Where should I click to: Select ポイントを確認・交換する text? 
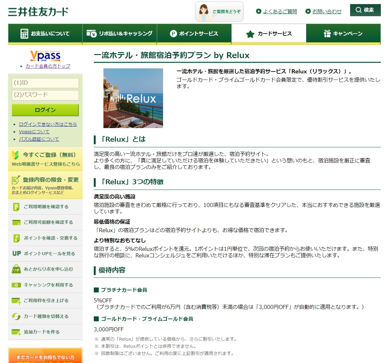(51, 238)
